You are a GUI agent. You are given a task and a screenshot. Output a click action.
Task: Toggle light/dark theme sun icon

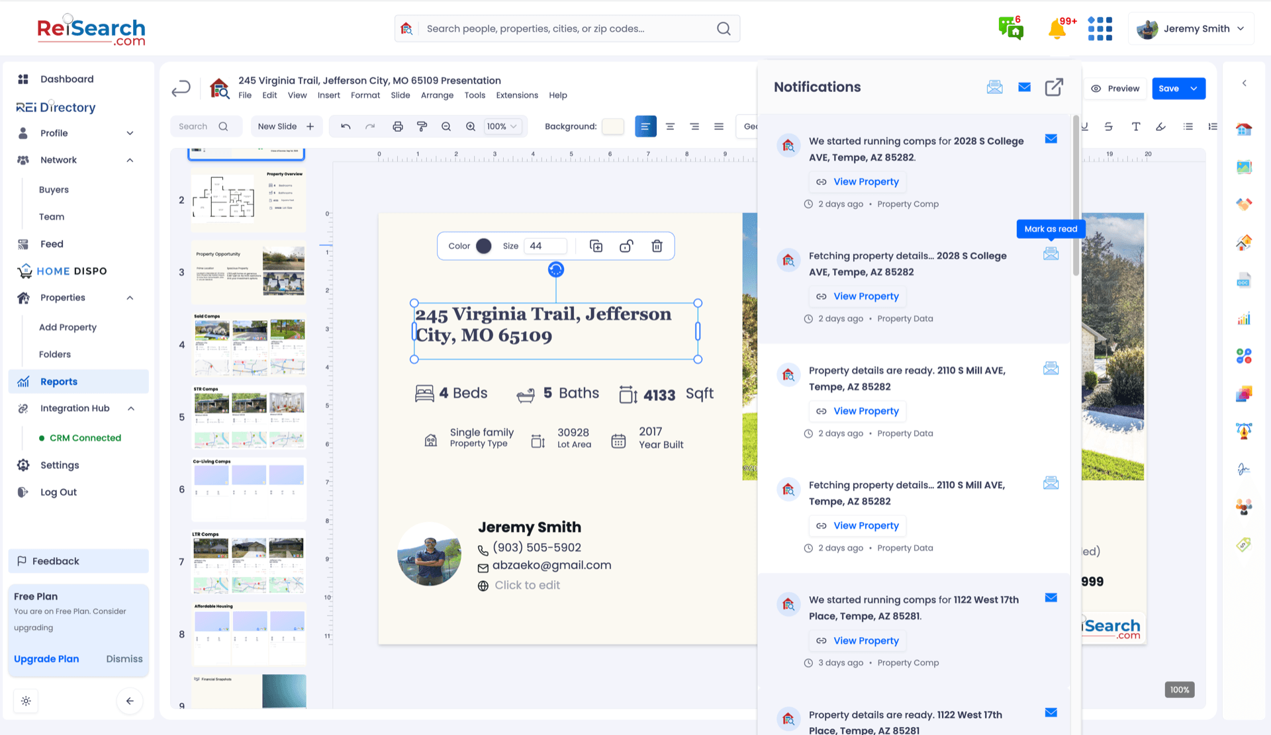26,701
